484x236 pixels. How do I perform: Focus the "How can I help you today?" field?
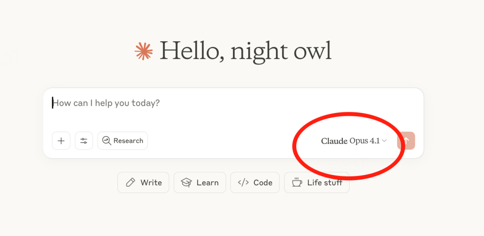pos(233,108)
